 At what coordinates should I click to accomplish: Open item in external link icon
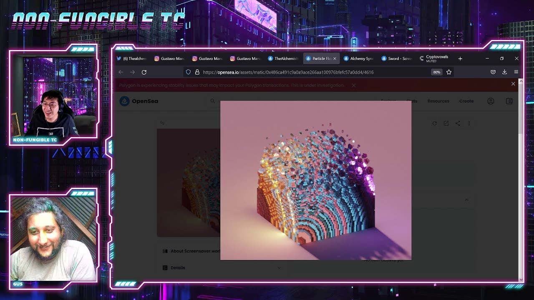[446, 123]
